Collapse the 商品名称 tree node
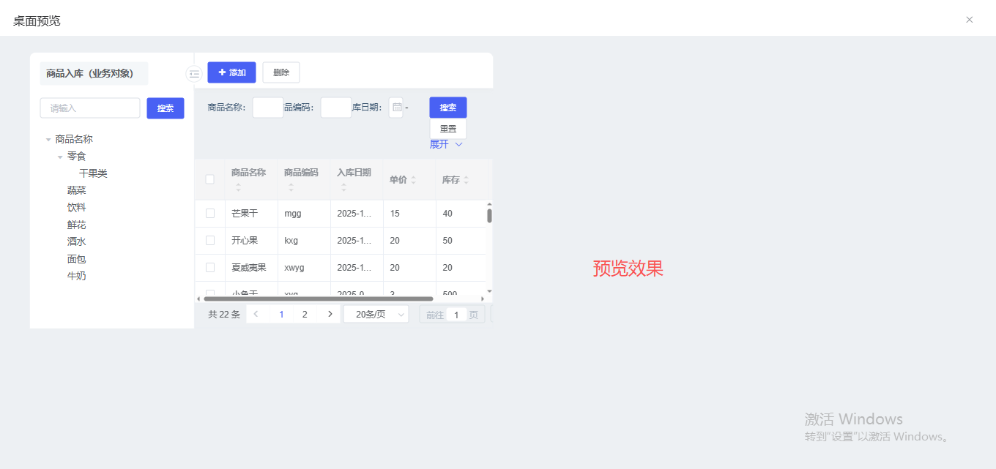The width and height of the screenshot is (996, 469). (48, 140)
